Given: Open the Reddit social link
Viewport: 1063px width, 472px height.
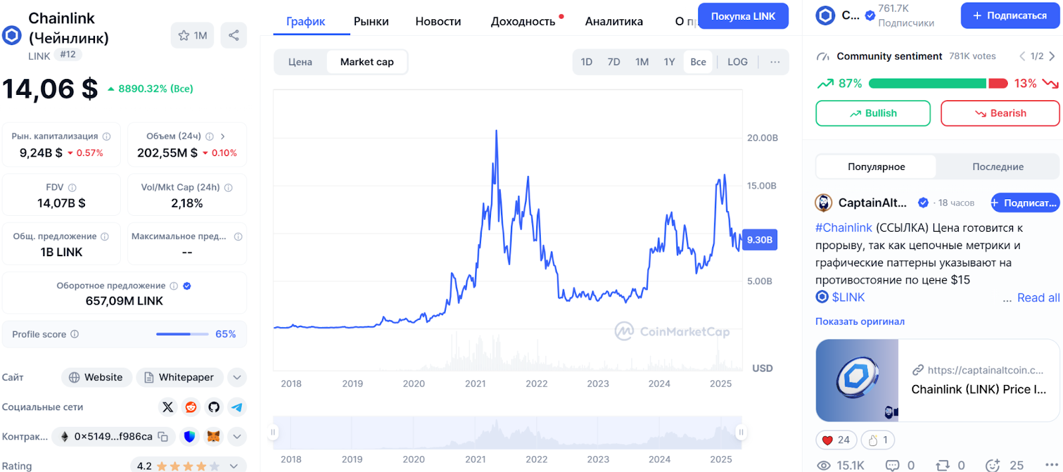Looking at the screenshot, I should (x=191, y=407).
